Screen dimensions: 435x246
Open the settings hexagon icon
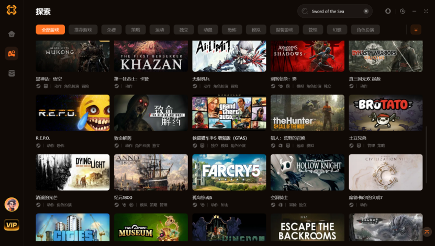tap(403, 11)
